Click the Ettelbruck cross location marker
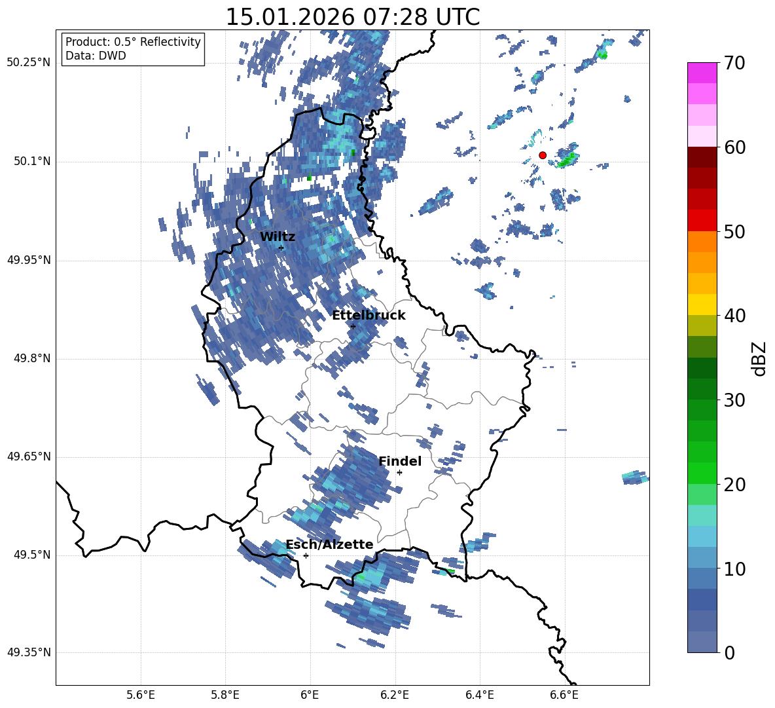Viewport: 775px width, 708px height. (x=352, y=326)
